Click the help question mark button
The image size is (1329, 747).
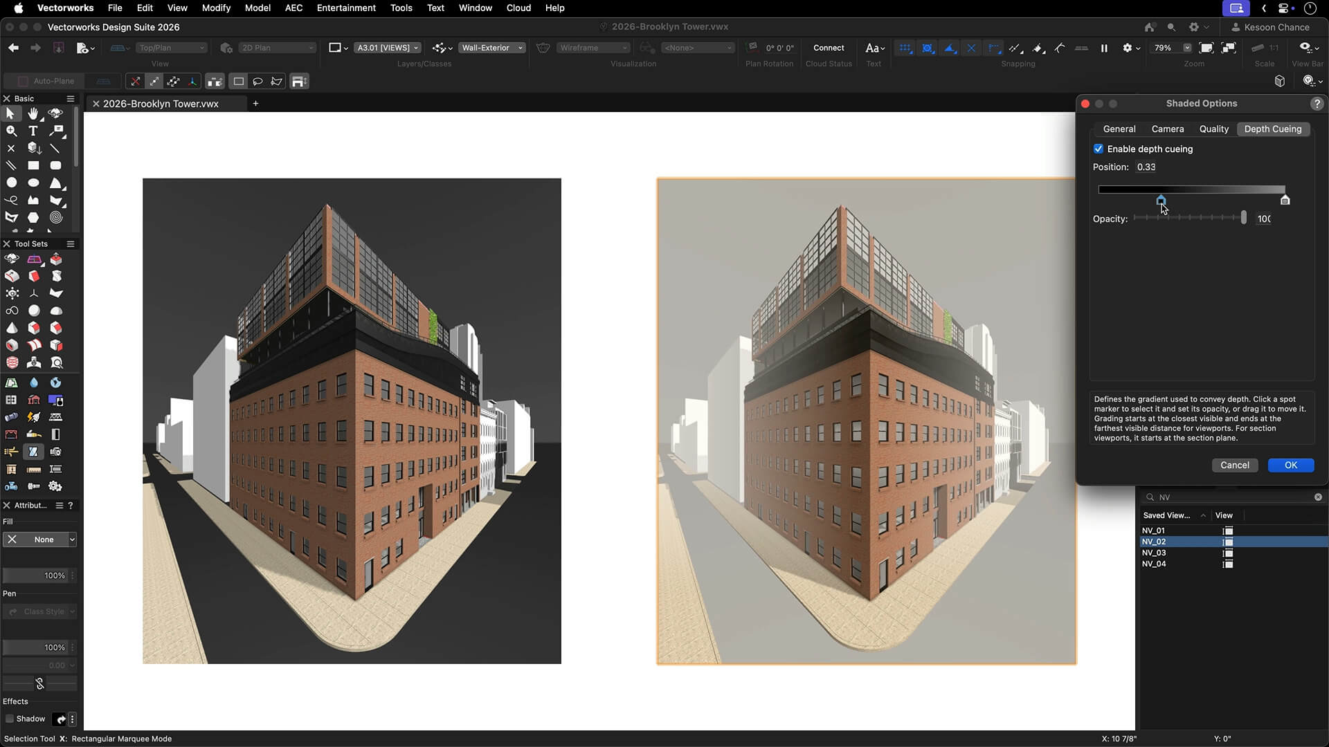point(1317,104)
